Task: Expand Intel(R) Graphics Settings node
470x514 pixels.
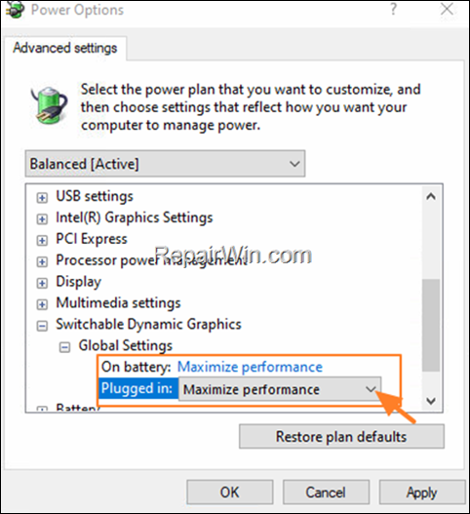Action: pos(42,219)
